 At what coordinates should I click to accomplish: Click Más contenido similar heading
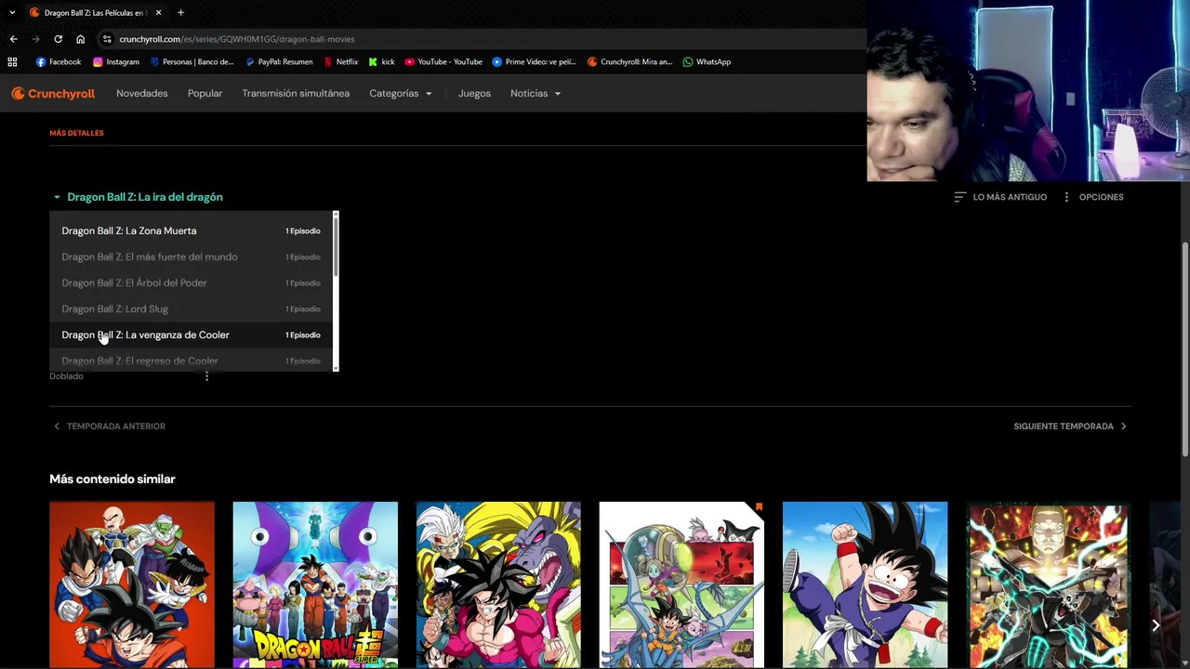pyautogui.click(x=112, y=479)
